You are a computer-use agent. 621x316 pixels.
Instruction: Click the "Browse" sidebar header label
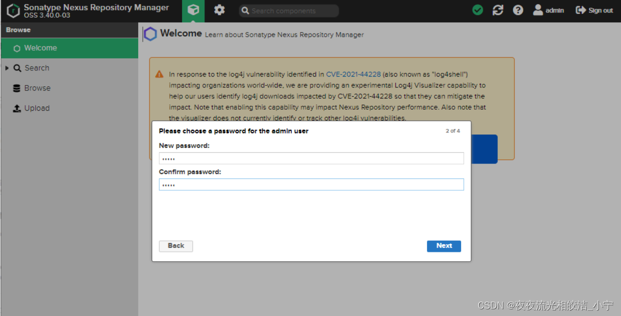[x=18, y=30]
